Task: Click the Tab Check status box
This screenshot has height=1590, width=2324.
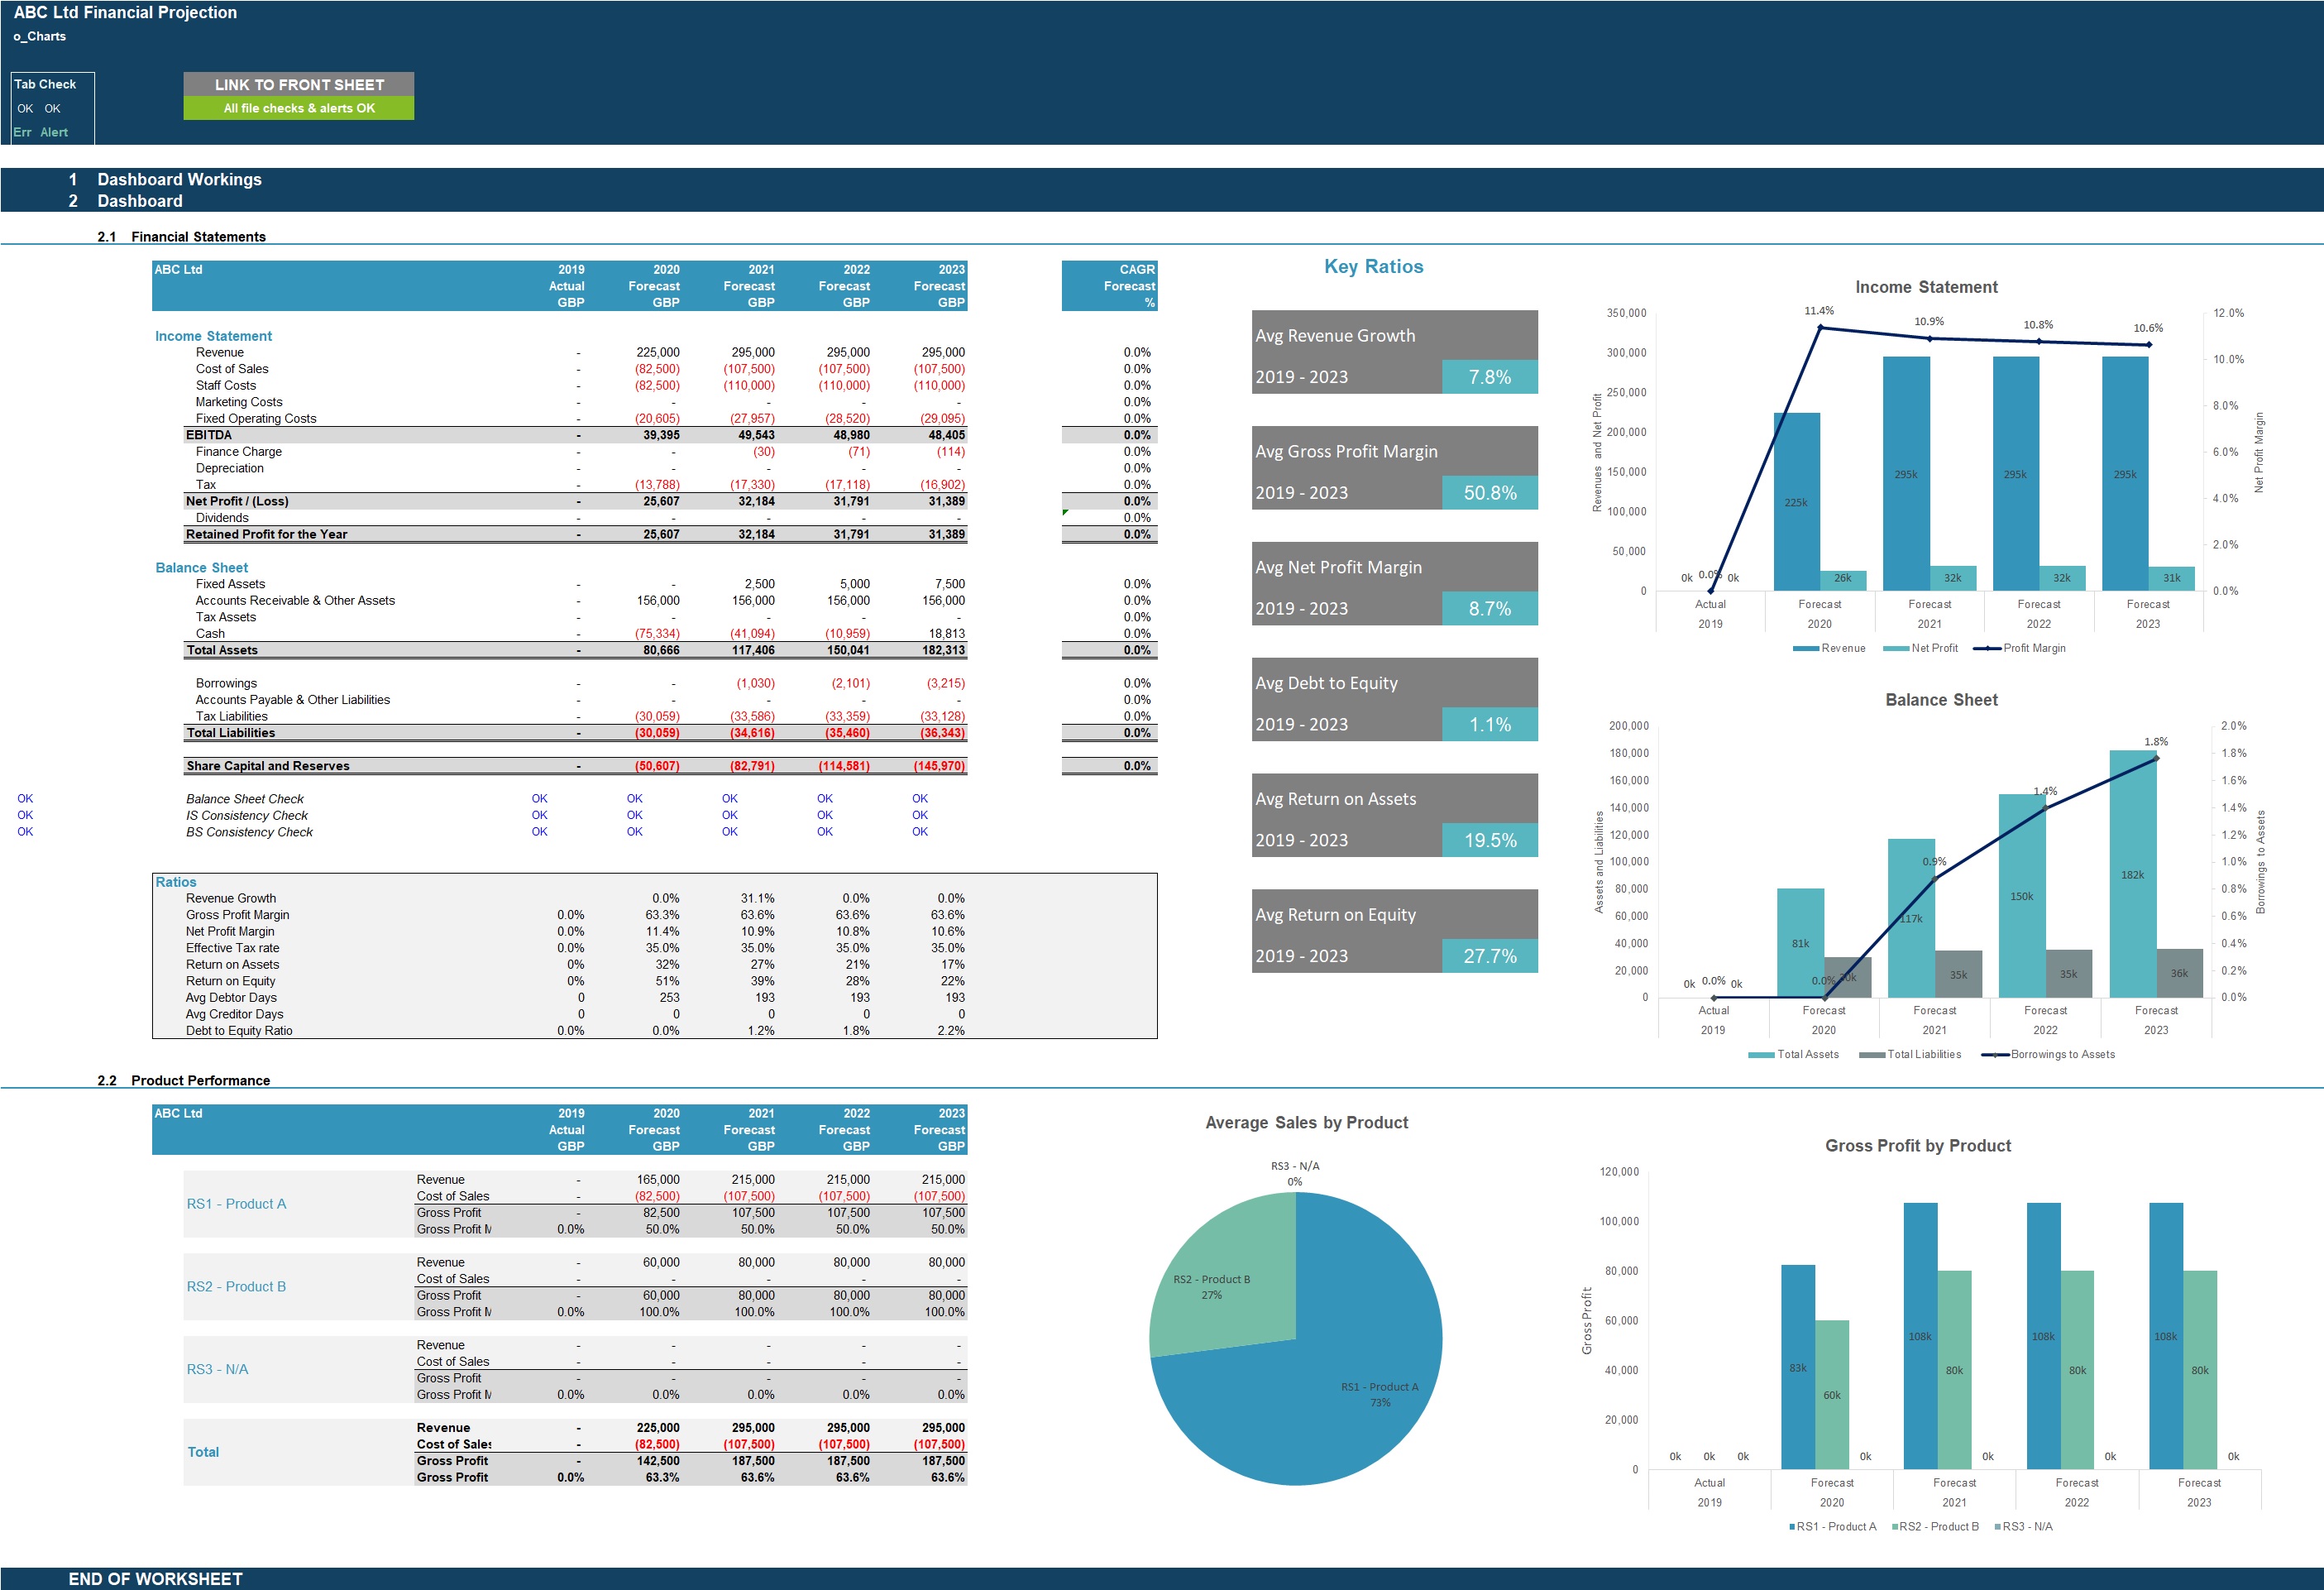Action: point(53,108)
